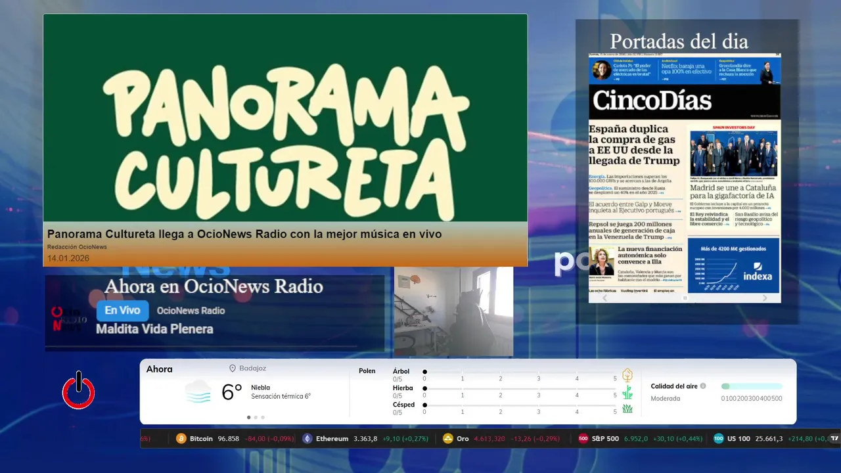Click Bitcoin change '-84,00 (-0,09%)'
This screenshot has height=473, width=841.
click(269, 439)
